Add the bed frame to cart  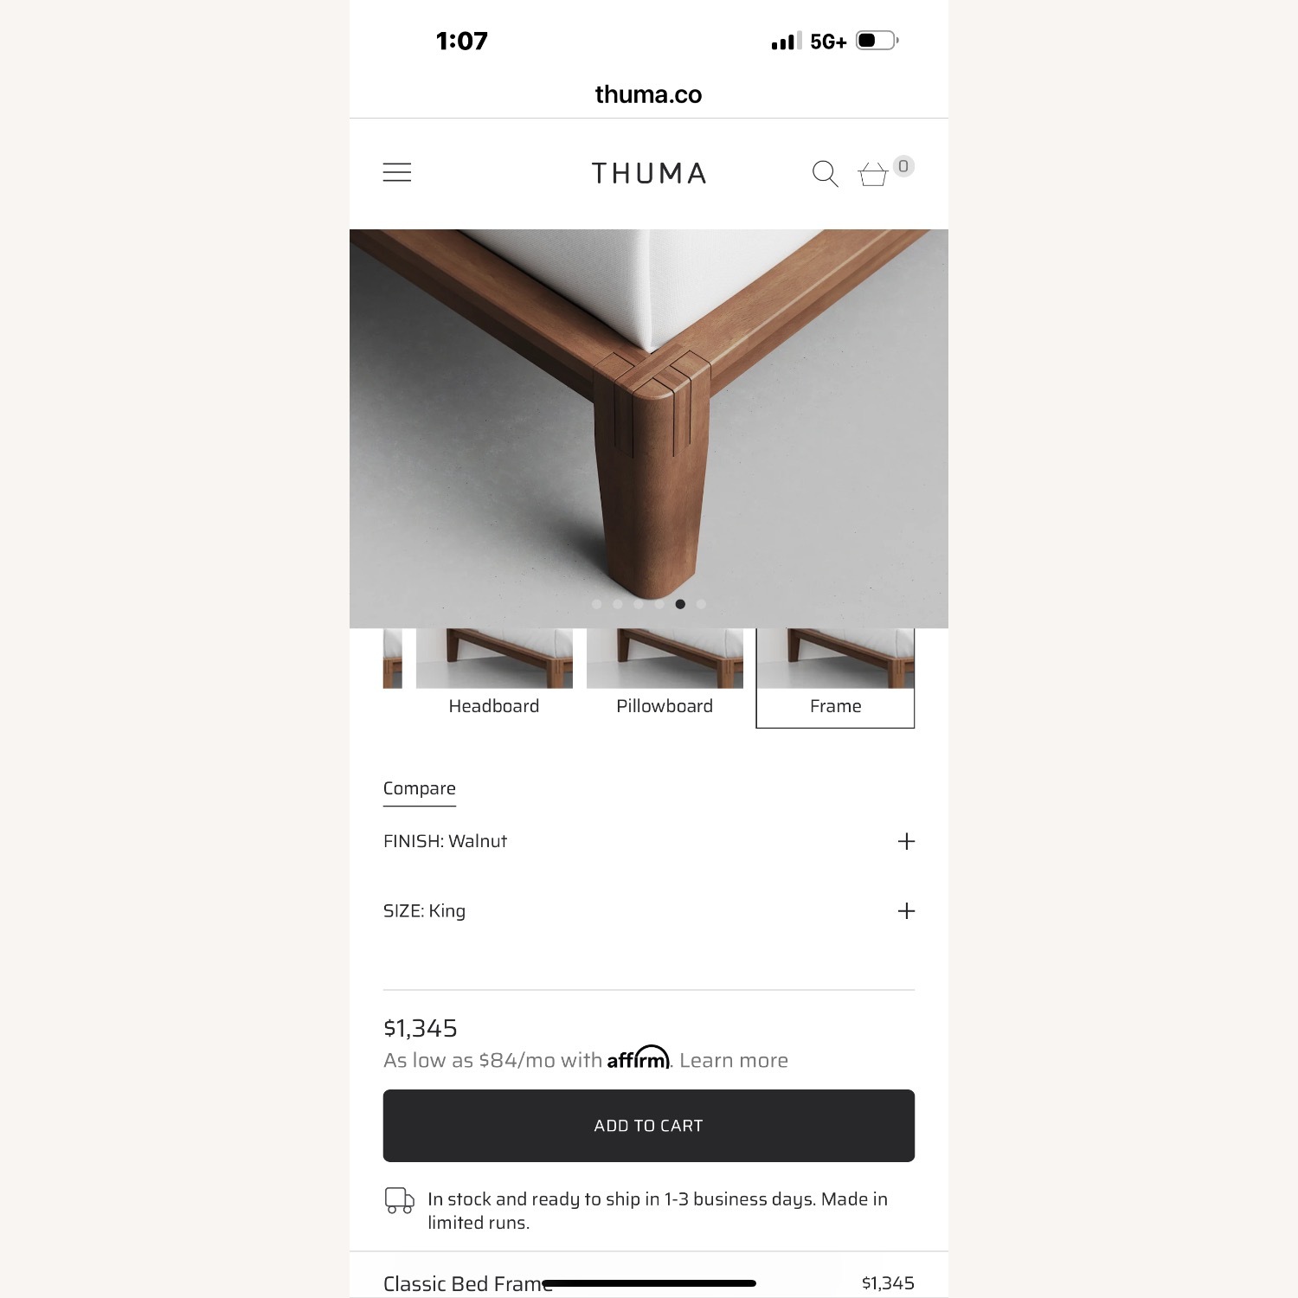649,1126
